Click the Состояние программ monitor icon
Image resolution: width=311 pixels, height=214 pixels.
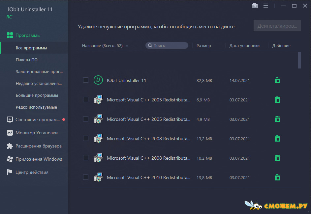[10, 120]
